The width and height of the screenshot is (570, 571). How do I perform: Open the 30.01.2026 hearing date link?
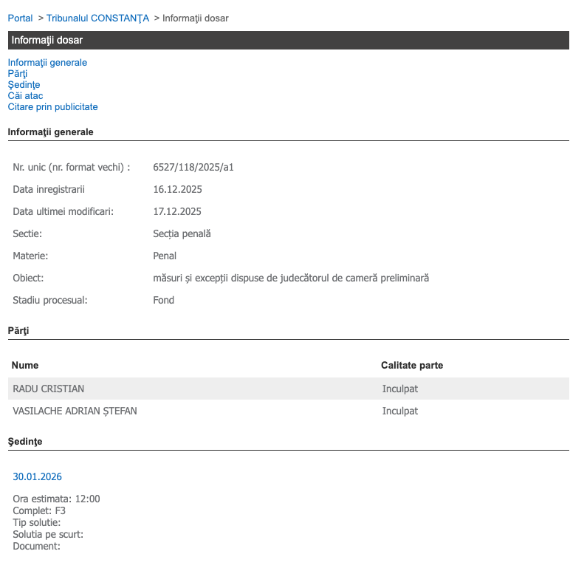[x=38, y=476]
